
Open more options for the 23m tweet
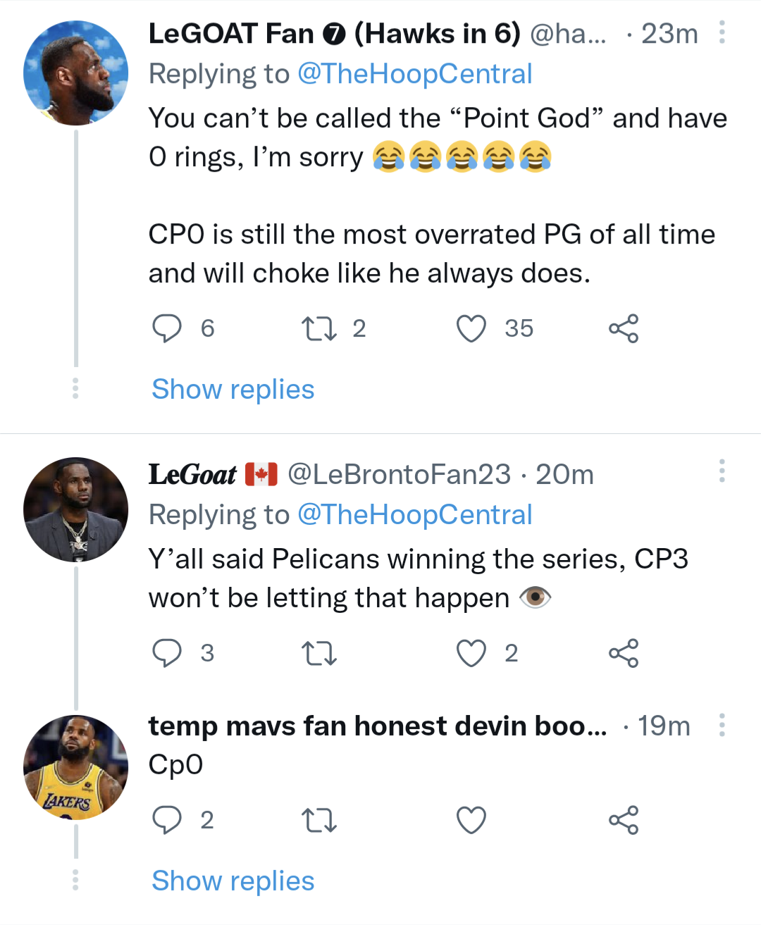(x=722, y=32)
